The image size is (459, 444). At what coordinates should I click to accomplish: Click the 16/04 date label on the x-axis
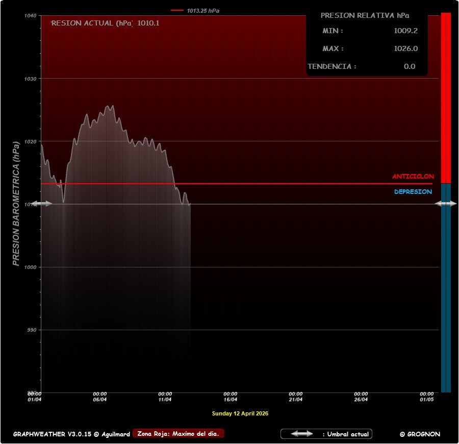click(x=231, y=400)
